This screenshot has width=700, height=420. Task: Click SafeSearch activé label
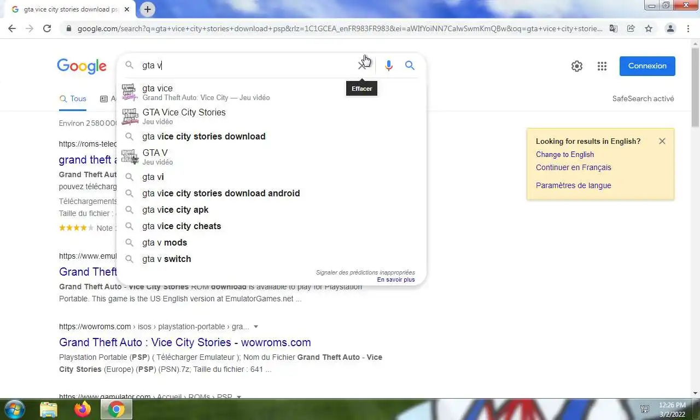click(x=643, y=99)
